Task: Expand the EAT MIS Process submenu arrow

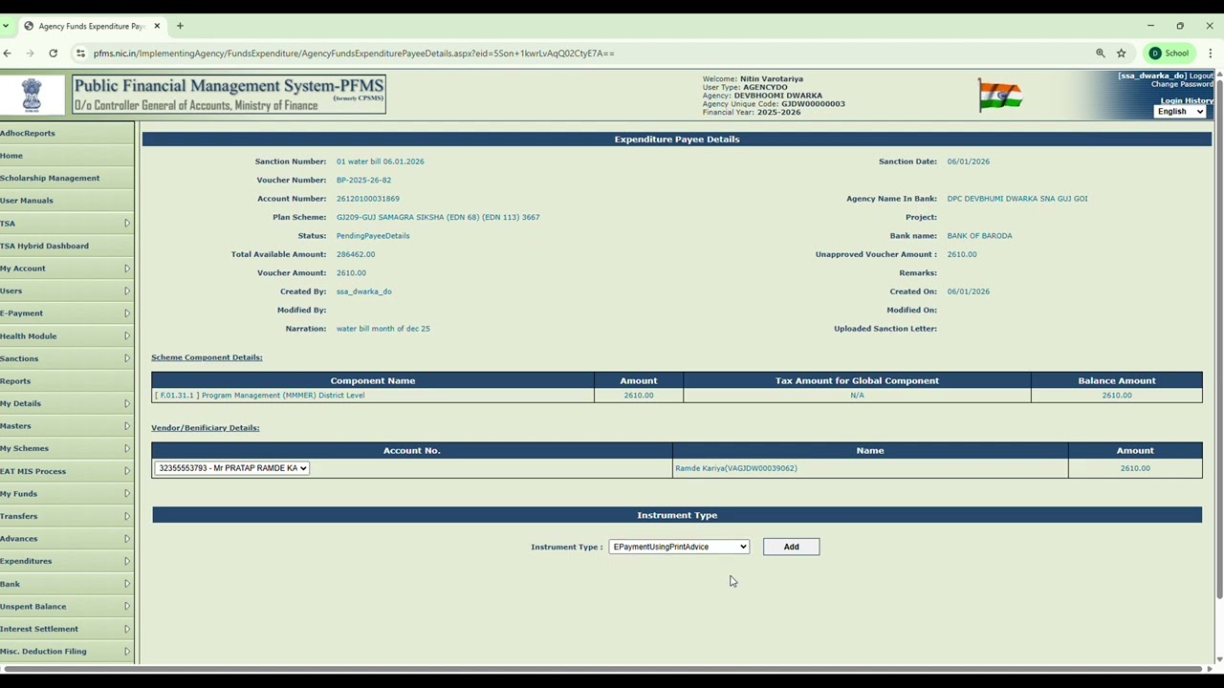Action: [127, 471]
